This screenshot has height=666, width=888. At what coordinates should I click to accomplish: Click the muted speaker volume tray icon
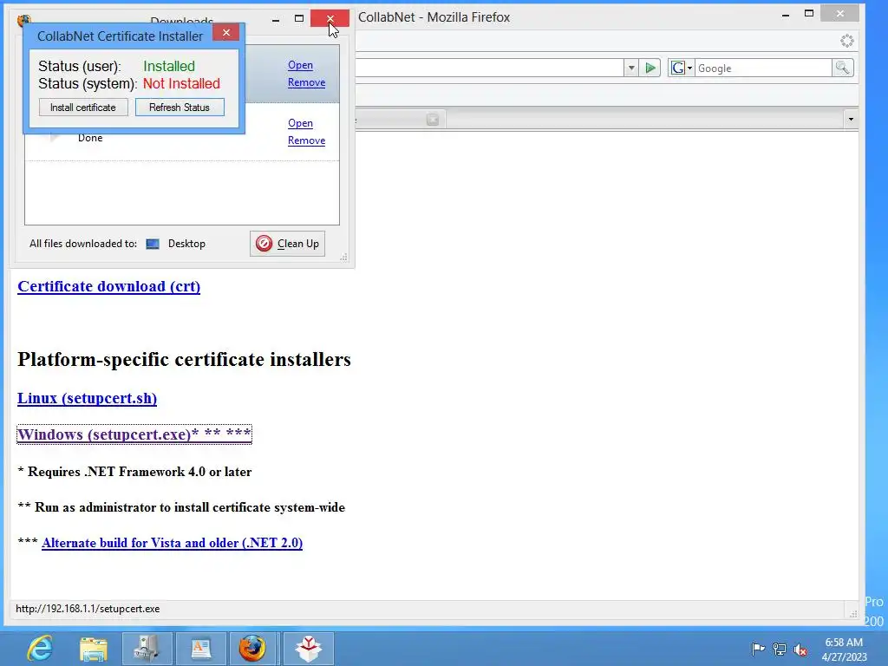800,649
